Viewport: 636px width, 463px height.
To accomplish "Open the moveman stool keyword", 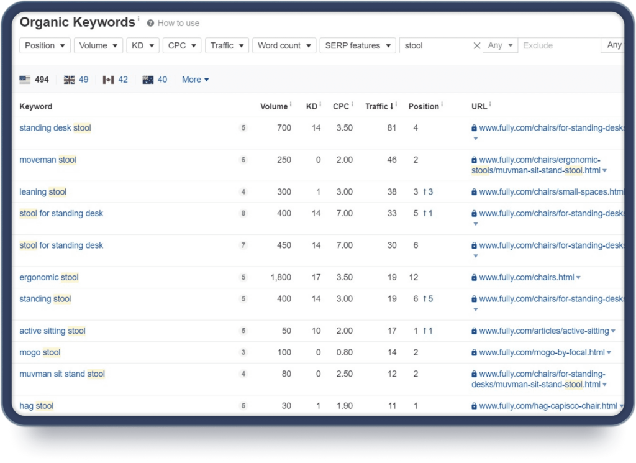I will point(48,160).
